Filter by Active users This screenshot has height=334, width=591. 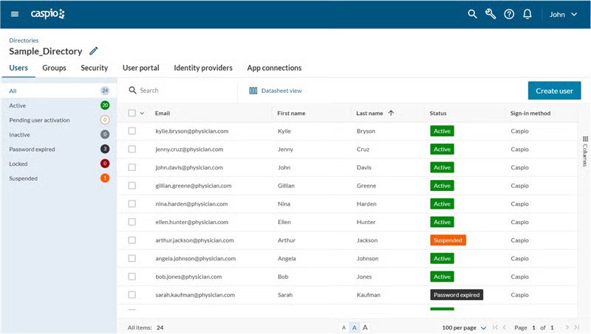point(59,105)
